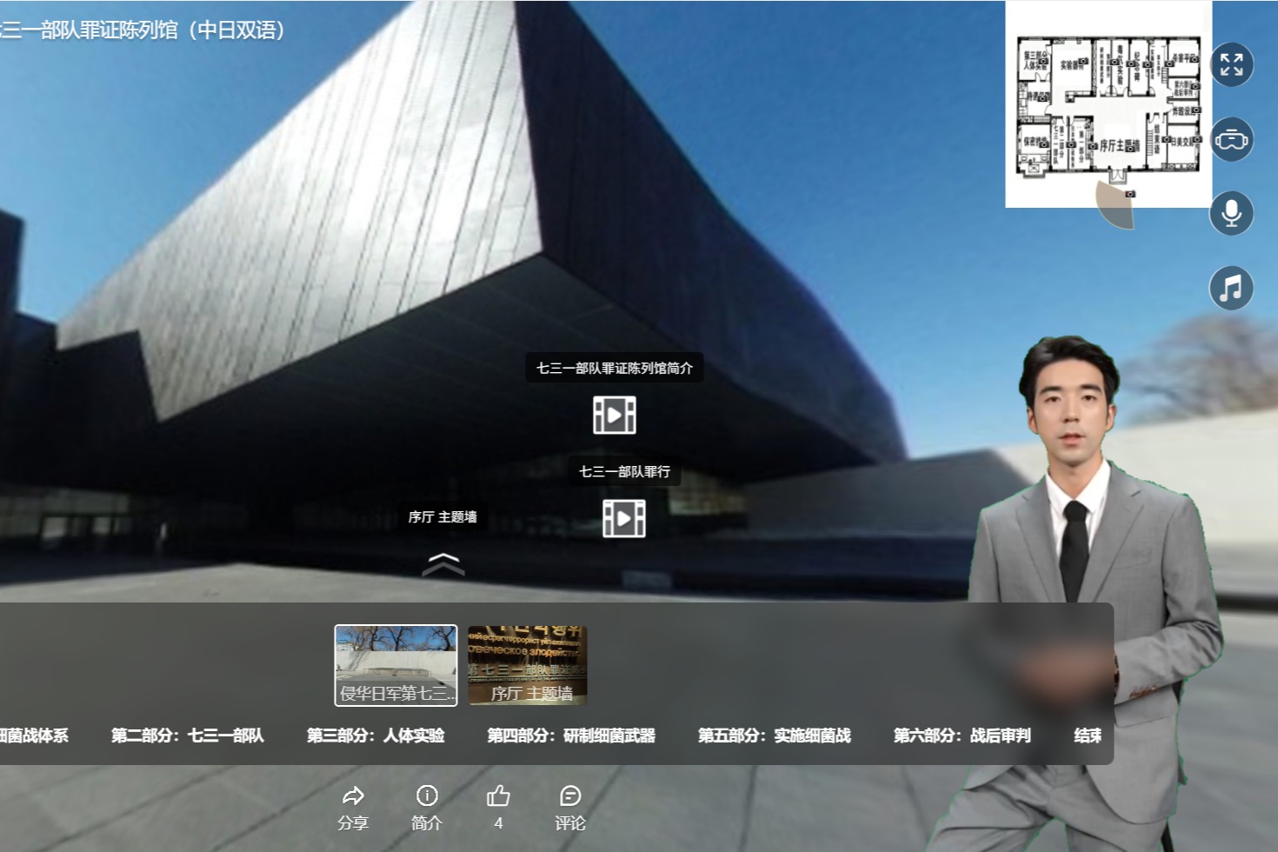Play the 七三一部队罪行 video icon
Viewport: 1278px width, 852px height.
pos(624,518)
